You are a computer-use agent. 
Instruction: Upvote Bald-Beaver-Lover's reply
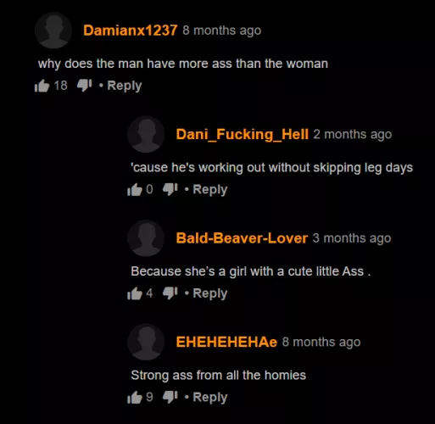pyautogui.click(x=135, y=293)
